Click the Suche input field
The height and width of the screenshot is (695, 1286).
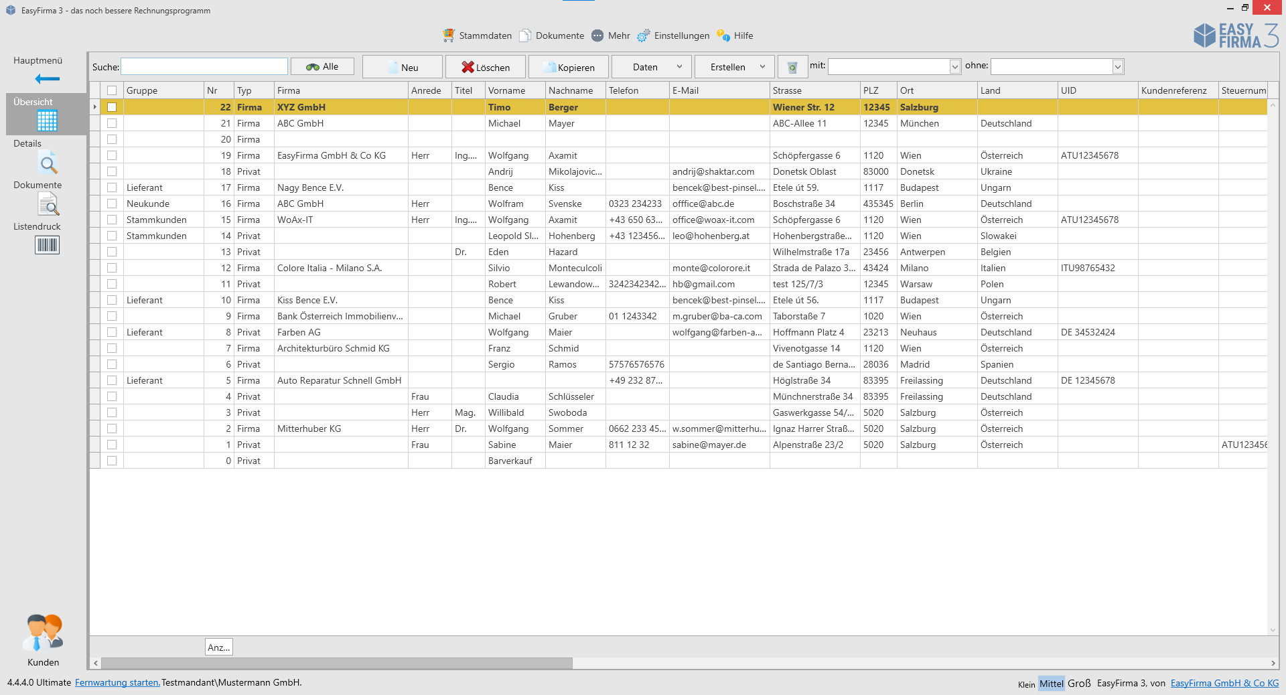click(x=204, y=66)
